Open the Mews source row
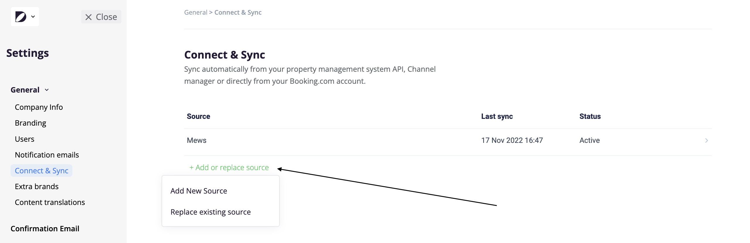This screenshot has height=243, width=750. (448, 141)
